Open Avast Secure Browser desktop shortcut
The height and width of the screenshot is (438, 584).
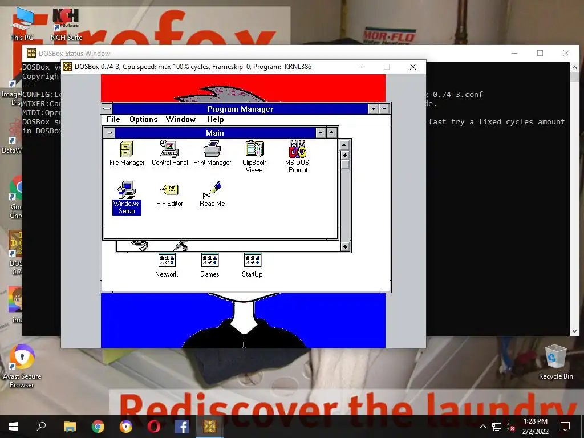click(x=22, y=367)
